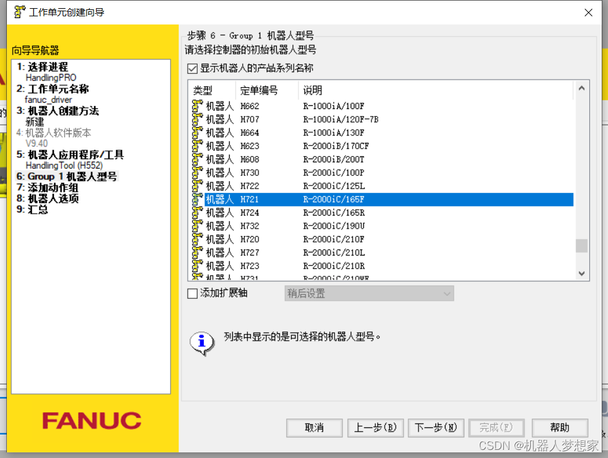Select robot model R-2000iC/165R

[334, 212]
